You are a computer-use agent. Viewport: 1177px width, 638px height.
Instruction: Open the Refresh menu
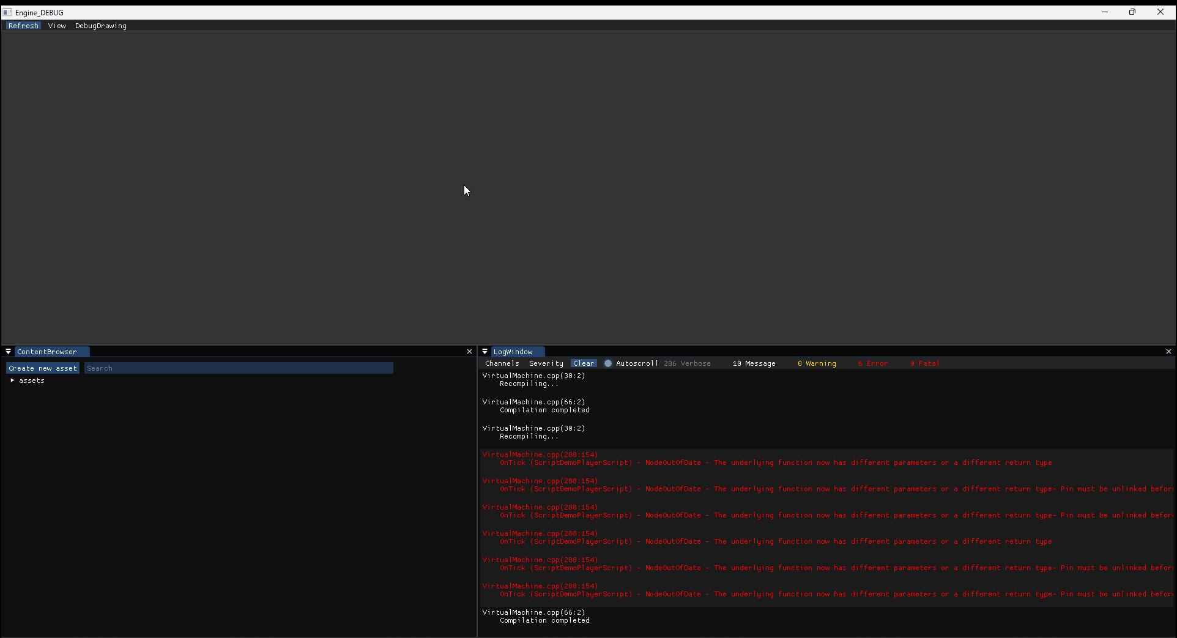23,26
